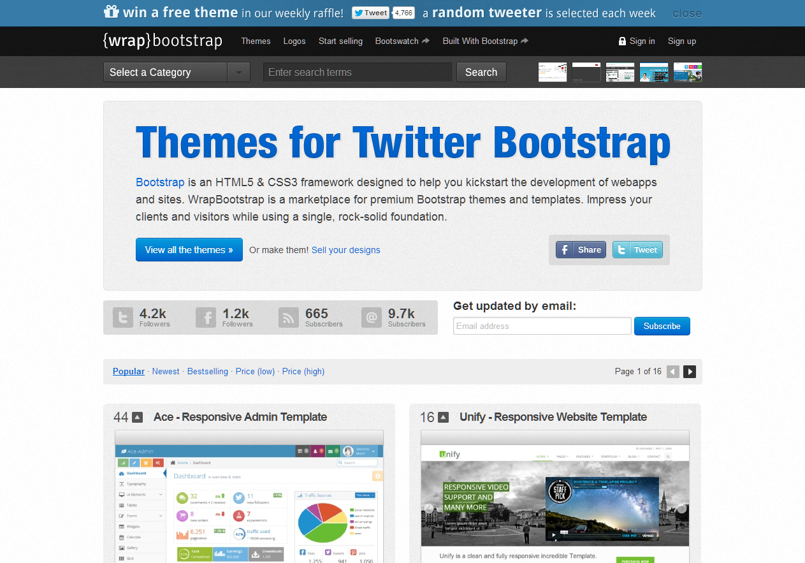Upvote the Unify Responsive Website Template

click(x=443, y=417)
